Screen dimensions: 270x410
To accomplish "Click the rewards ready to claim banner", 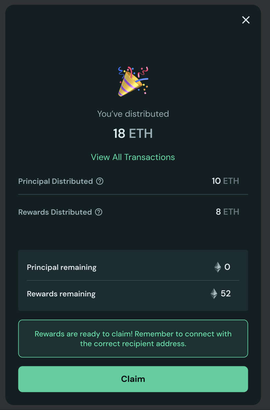I will (x=133, y=338).
